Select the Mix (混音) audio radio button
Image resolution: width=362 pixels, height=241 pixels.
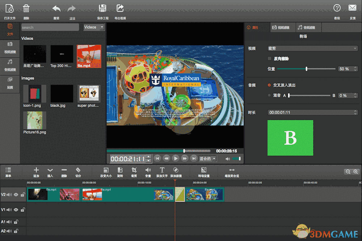(269, 96)
